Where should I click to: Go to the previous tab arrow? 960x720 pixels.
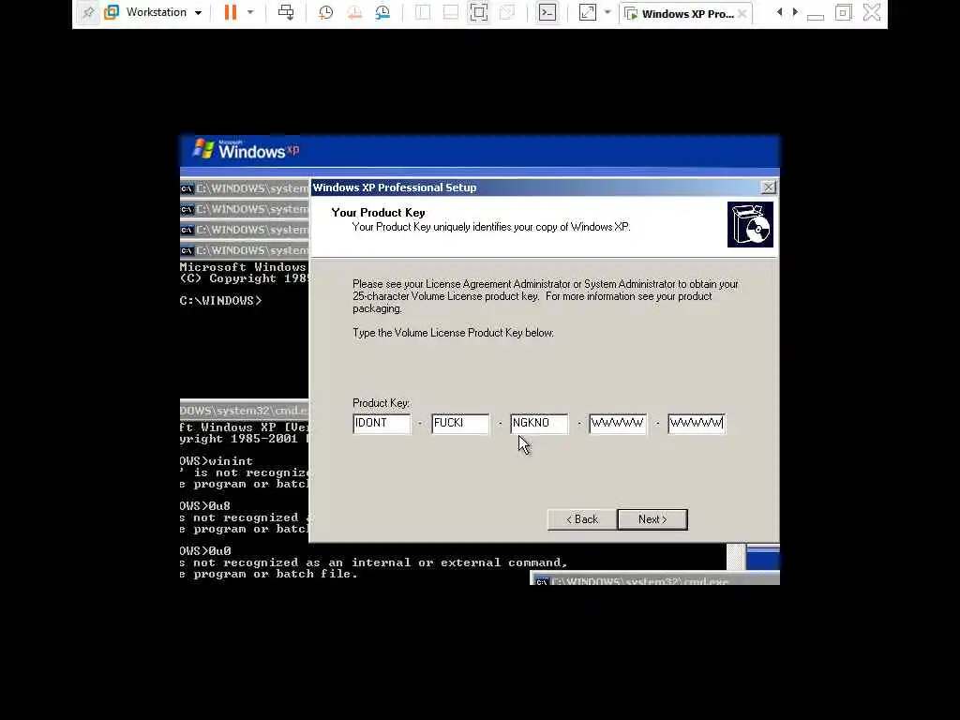click(779, 12)
